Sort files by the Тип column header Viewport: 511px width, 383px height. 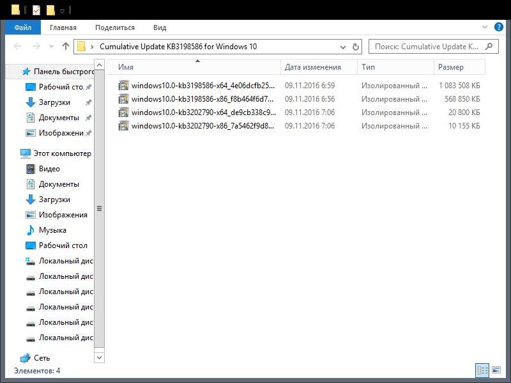(395, 67)
